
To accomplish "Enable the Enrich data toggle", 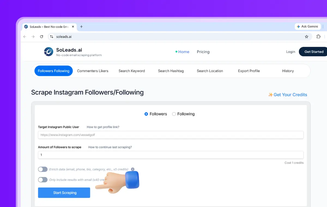I will tap(43, 169).
